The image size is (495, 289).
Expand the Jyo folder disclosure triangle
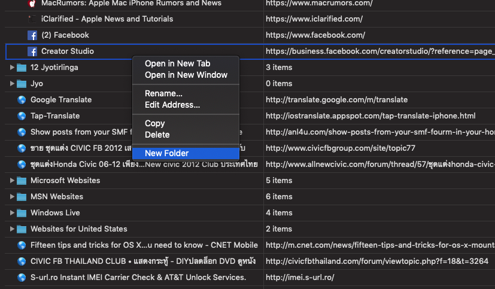tap(12, 83)
